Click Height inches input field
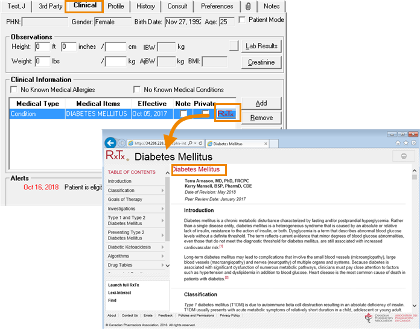 click(69, 46)
